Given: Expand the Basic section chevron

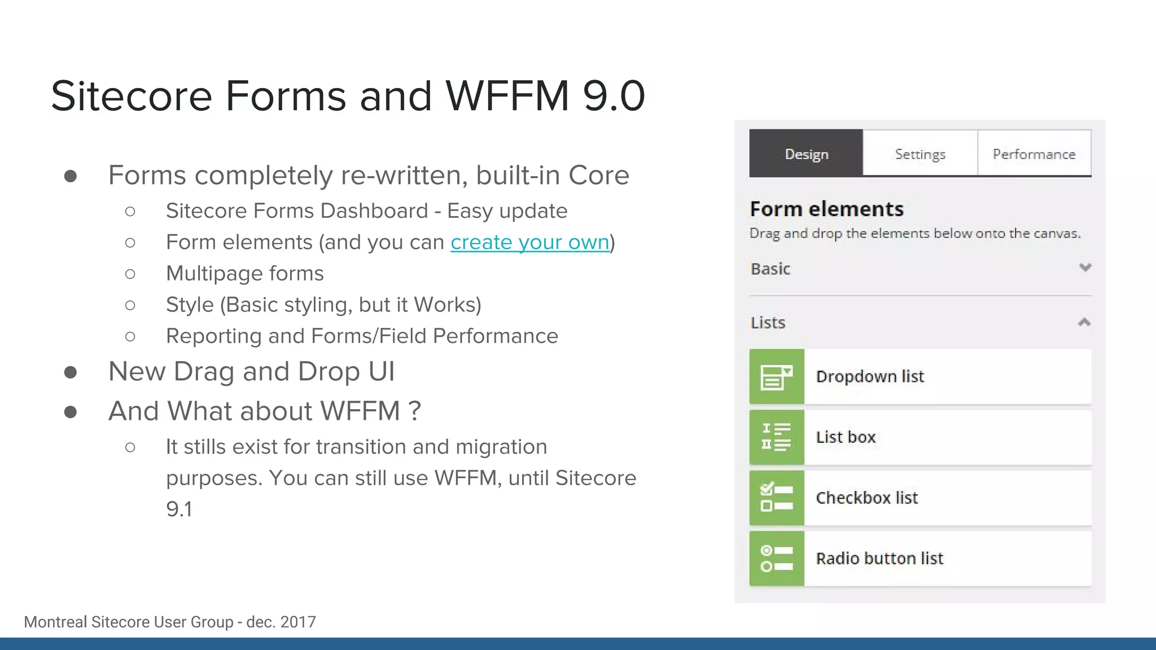Looking at the screenshot, I should tap(1085, 267).
